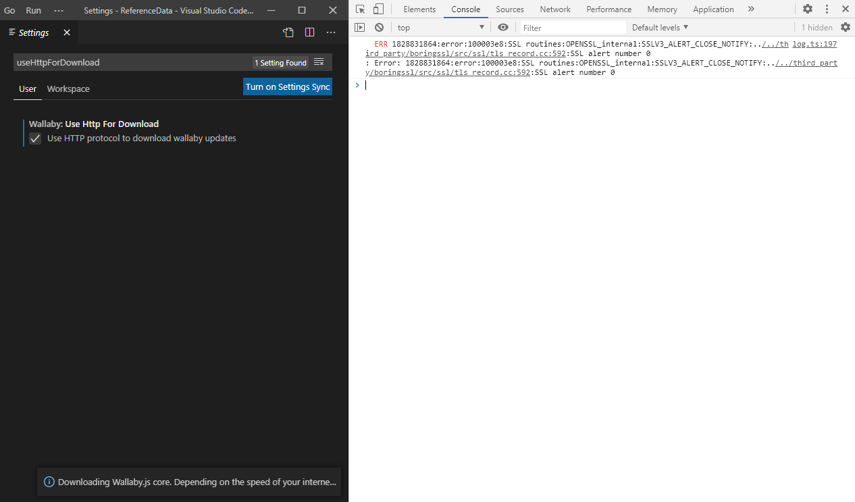Open the log.ts:197 source link

click(x=814, y=43)
